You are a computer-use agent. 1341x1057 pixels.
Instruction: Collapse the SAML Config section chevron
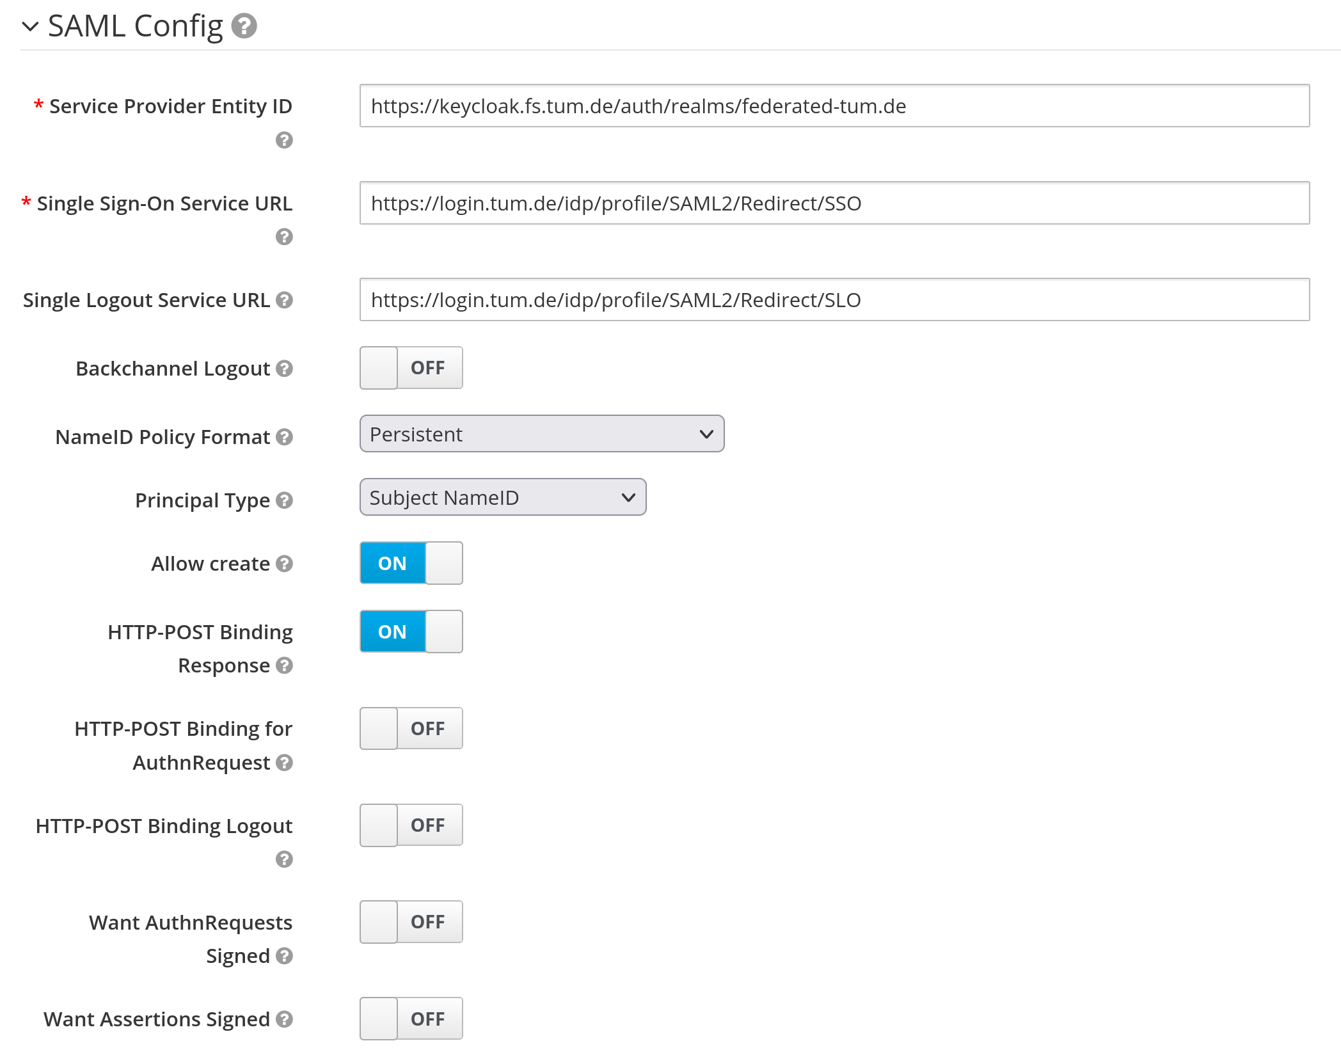pyautogui.click(x=30, y=27)
